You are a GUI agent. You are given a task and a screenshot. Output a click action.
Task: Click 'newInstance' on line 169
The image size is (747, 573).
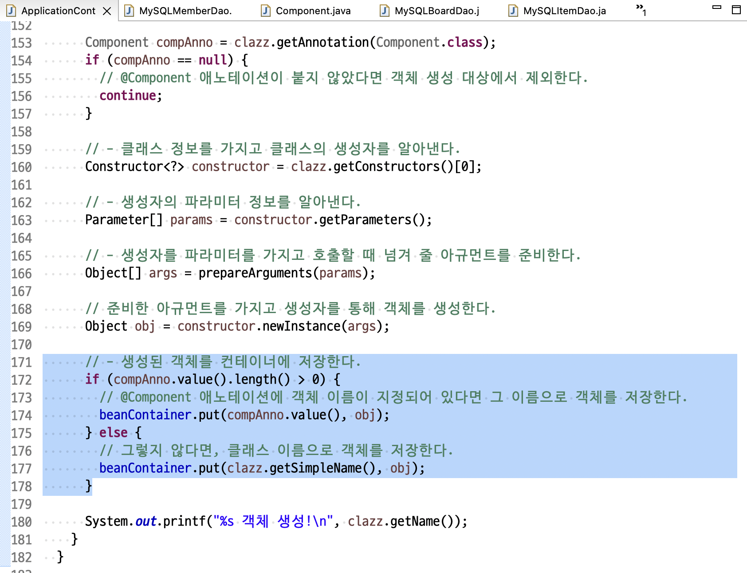(302, 326)
